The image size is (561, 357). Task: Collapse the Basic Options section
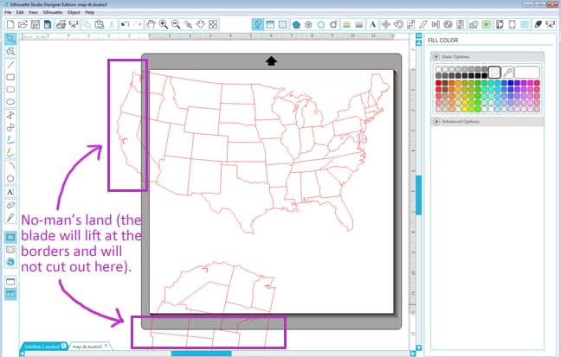(436, 57)
